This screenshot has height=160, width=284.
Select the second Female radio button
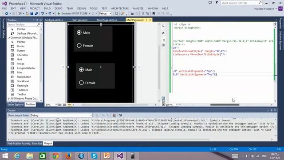[81, 83]
